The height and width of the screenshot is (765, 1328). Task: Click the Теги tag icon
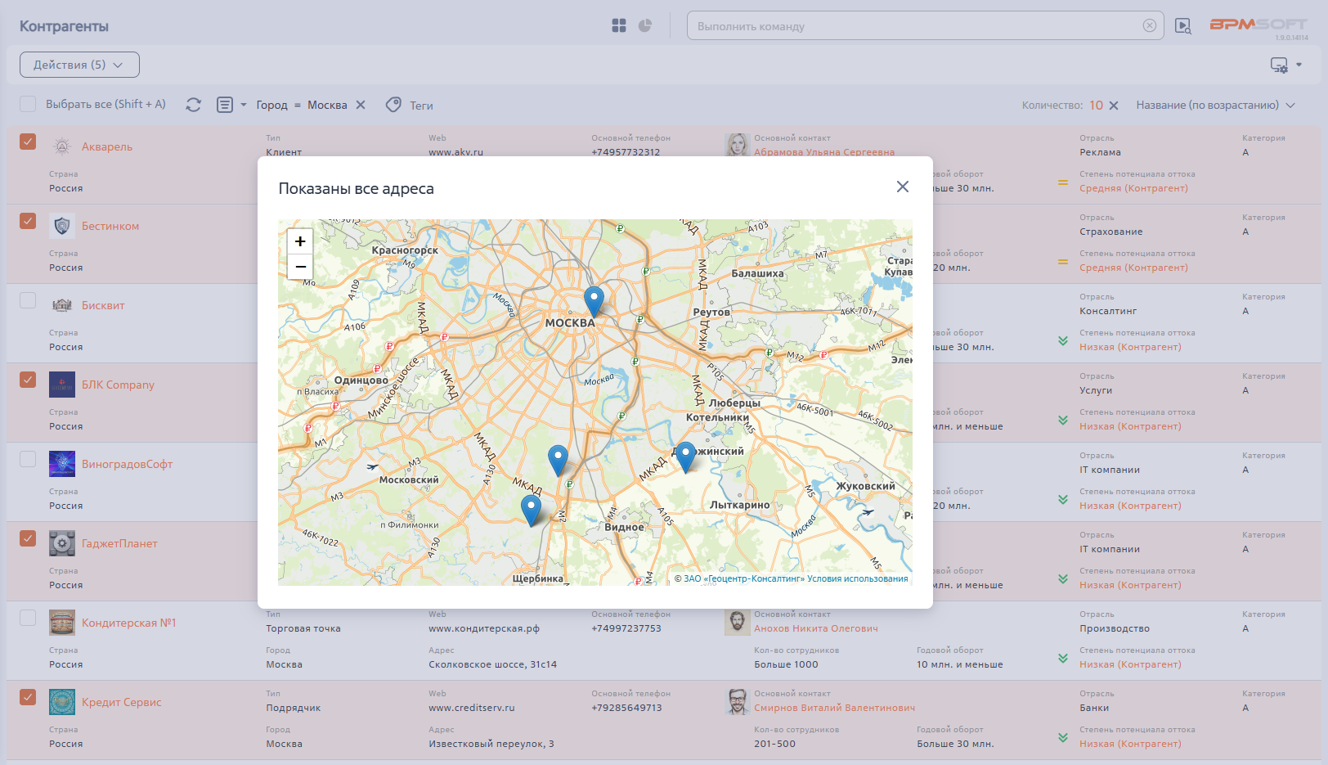point(393,105)
